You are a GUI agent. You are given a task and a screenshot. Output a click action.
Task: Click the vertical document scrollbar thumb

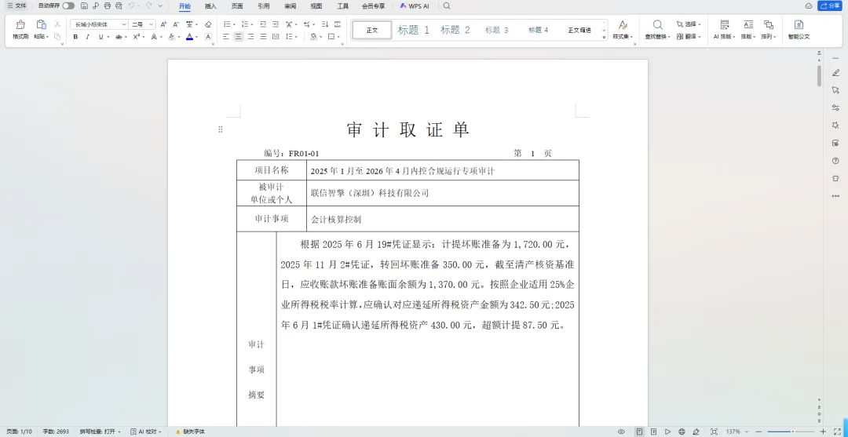(x=819, y=76)
